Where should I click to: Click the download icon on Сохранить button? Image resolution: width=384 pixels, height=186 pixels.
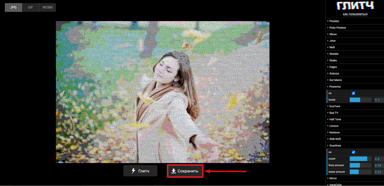[x=174, y=171]
